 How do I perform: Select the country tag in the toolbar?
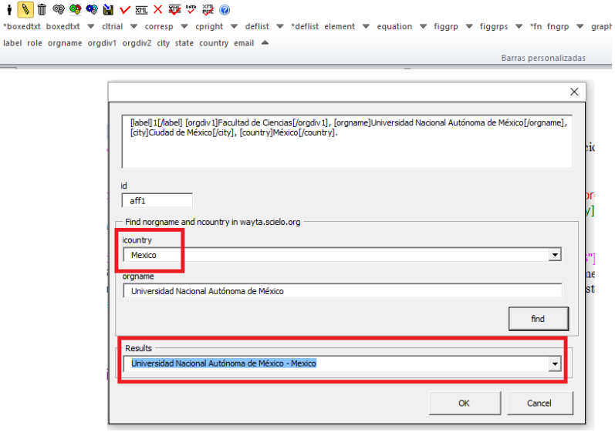click(x=214, y=43)
